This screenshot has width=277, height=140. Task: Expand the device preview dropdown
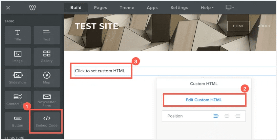pos(230,8)
